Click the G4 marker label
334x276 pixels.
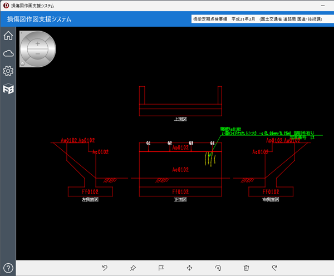(212, 143)
